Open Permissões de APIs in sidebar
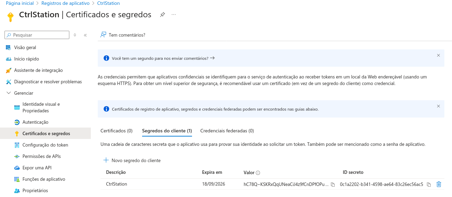 pos(41,156)
